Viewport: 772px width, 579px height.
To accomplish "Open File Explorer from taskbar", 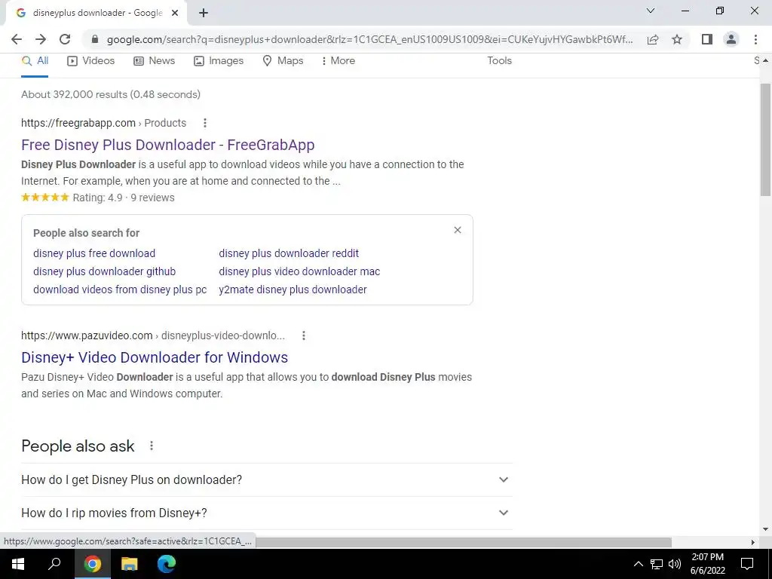I will click(x=129, y=564).
